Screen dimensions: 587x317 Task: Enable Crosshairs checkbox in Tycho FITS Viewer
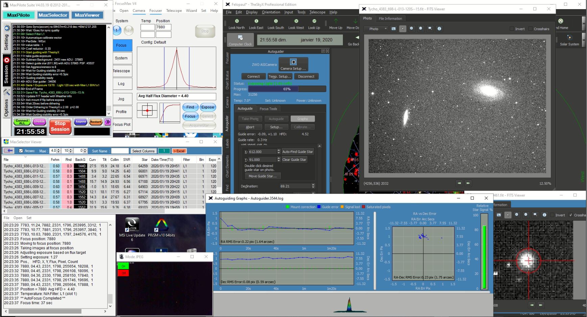[530, 29]
